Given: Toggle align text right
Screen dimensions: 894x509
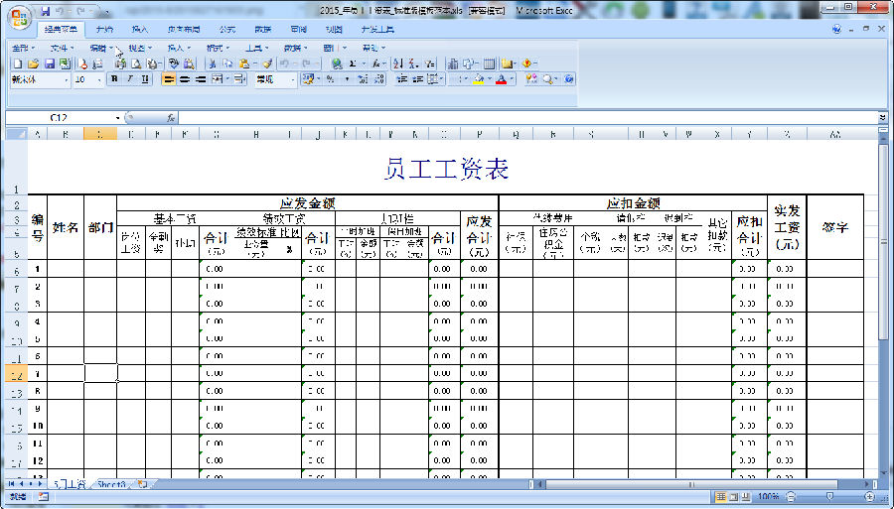Looking at the screenshot, I should (x=200, y=79).
